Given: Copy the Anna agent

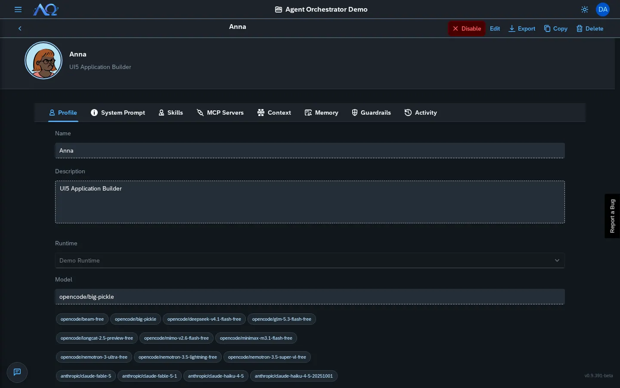Looking at the screenshot, I should tap(556, 28).
